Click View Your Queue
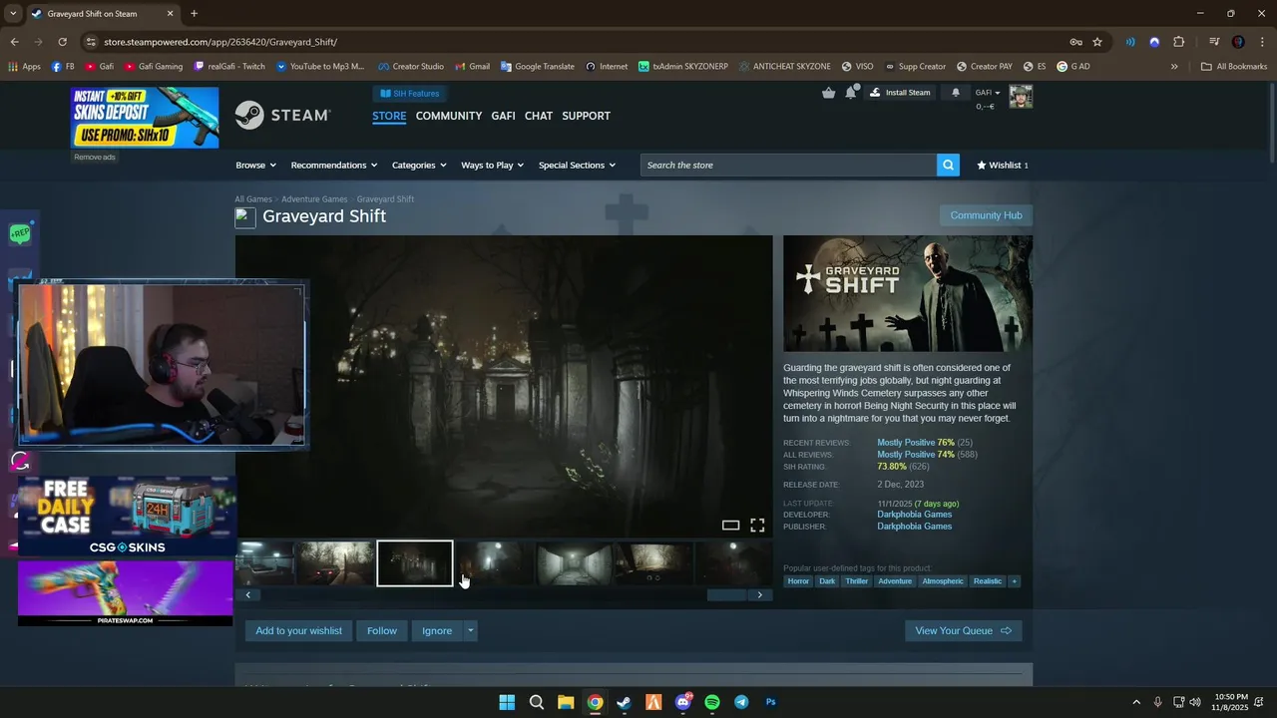This screenshot has height=718, width=1277. click(963, 630)
